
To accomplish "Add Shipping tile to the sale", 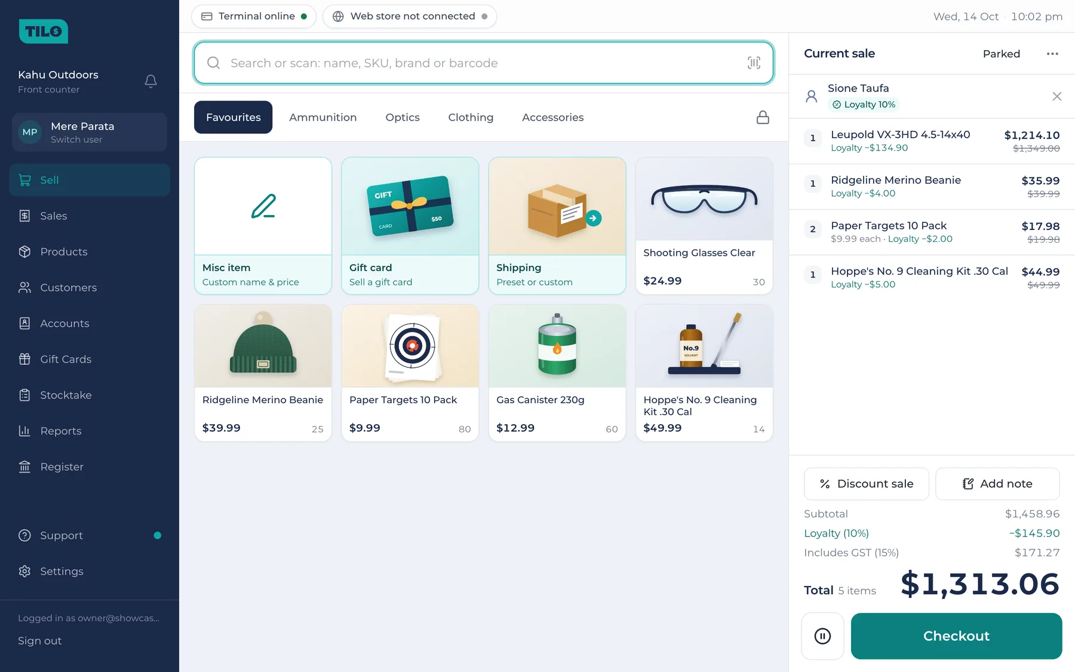I will tap(557, 226).
